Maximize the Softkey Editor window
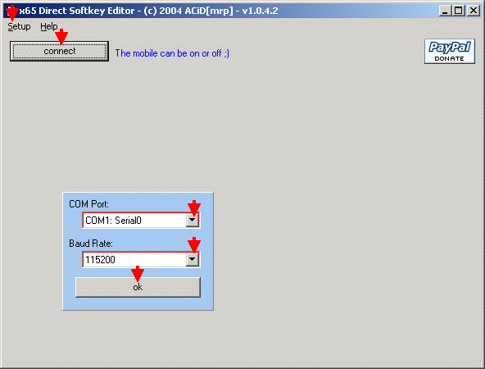485x369 pixels. (x=459, y=11)
